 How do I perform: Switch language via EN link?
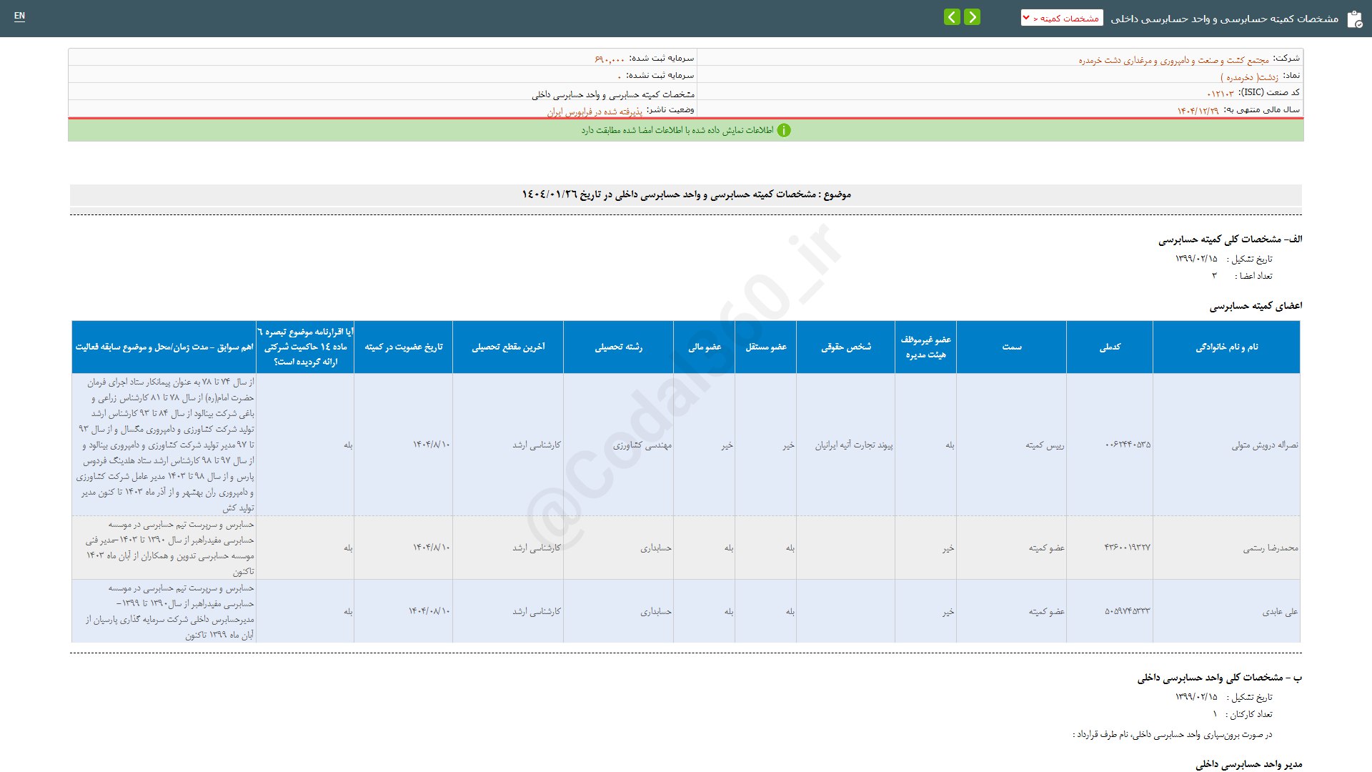point(19,16)
